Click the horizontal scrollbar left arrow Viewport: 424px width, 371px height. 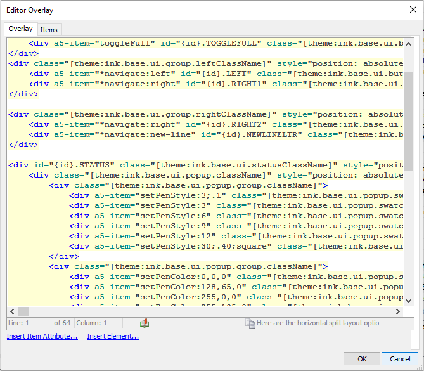[12, 311]
